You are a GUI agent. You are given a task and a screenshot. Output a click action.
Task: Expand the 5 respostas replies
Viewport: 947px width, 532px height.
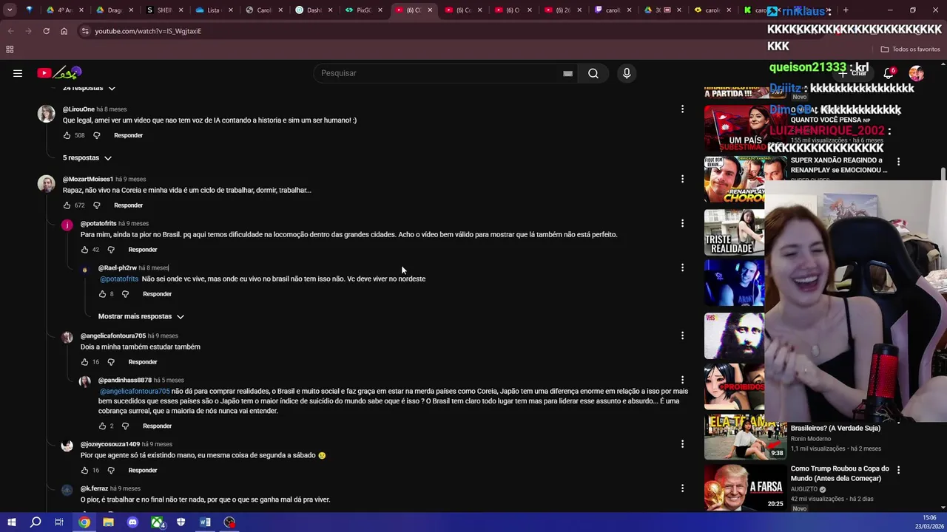87,158
